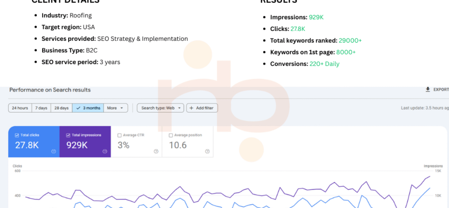Click the Export download icon
Viewport: 449px width, 208px height.
tap(428, 90)
